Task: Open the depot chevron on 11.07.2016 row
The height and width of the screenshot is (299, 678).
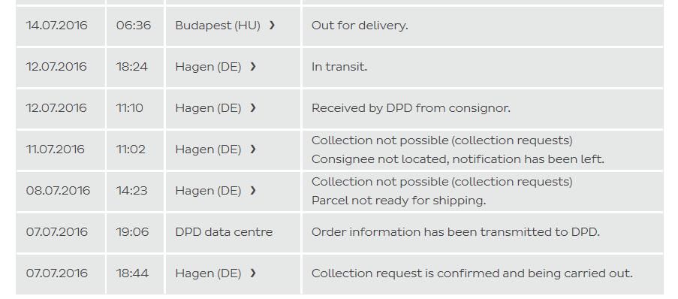Action: [x=253, y=149]
